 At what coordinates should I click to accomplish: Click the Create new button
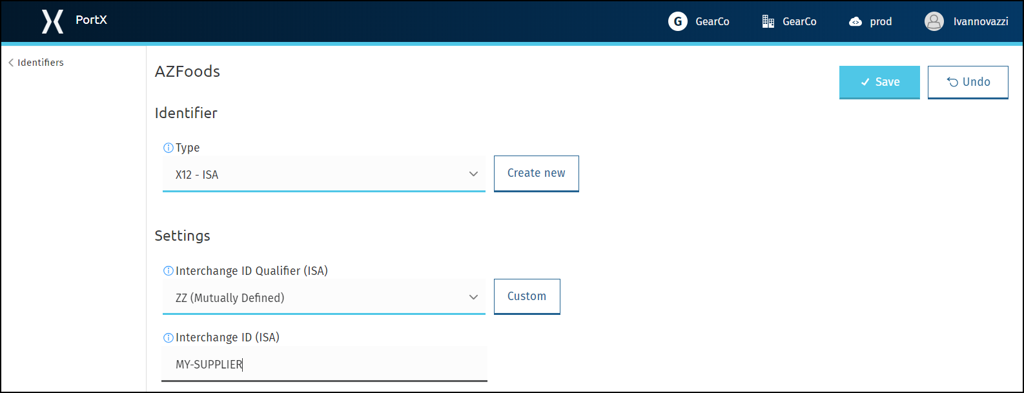tap(537, 174)
